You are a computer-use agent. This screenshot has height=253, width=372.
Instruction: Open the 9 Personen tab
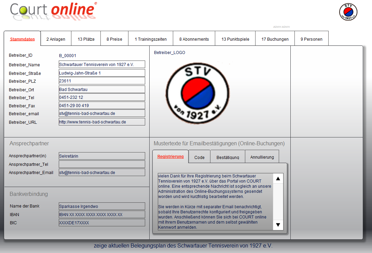312,39
